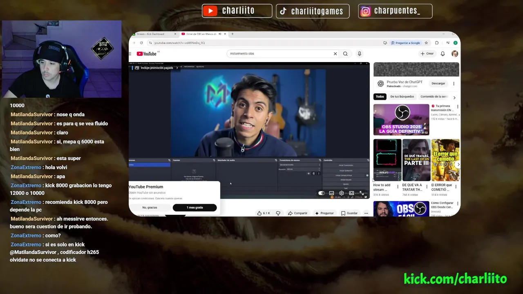This screenshot has width=523, height=294.
Task: Click chat message 'esta super'
Action: coord(69,158)
